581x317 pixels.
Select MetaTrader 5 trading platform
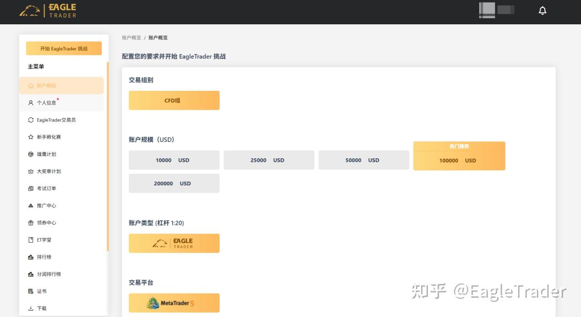[x=174, y=303]
